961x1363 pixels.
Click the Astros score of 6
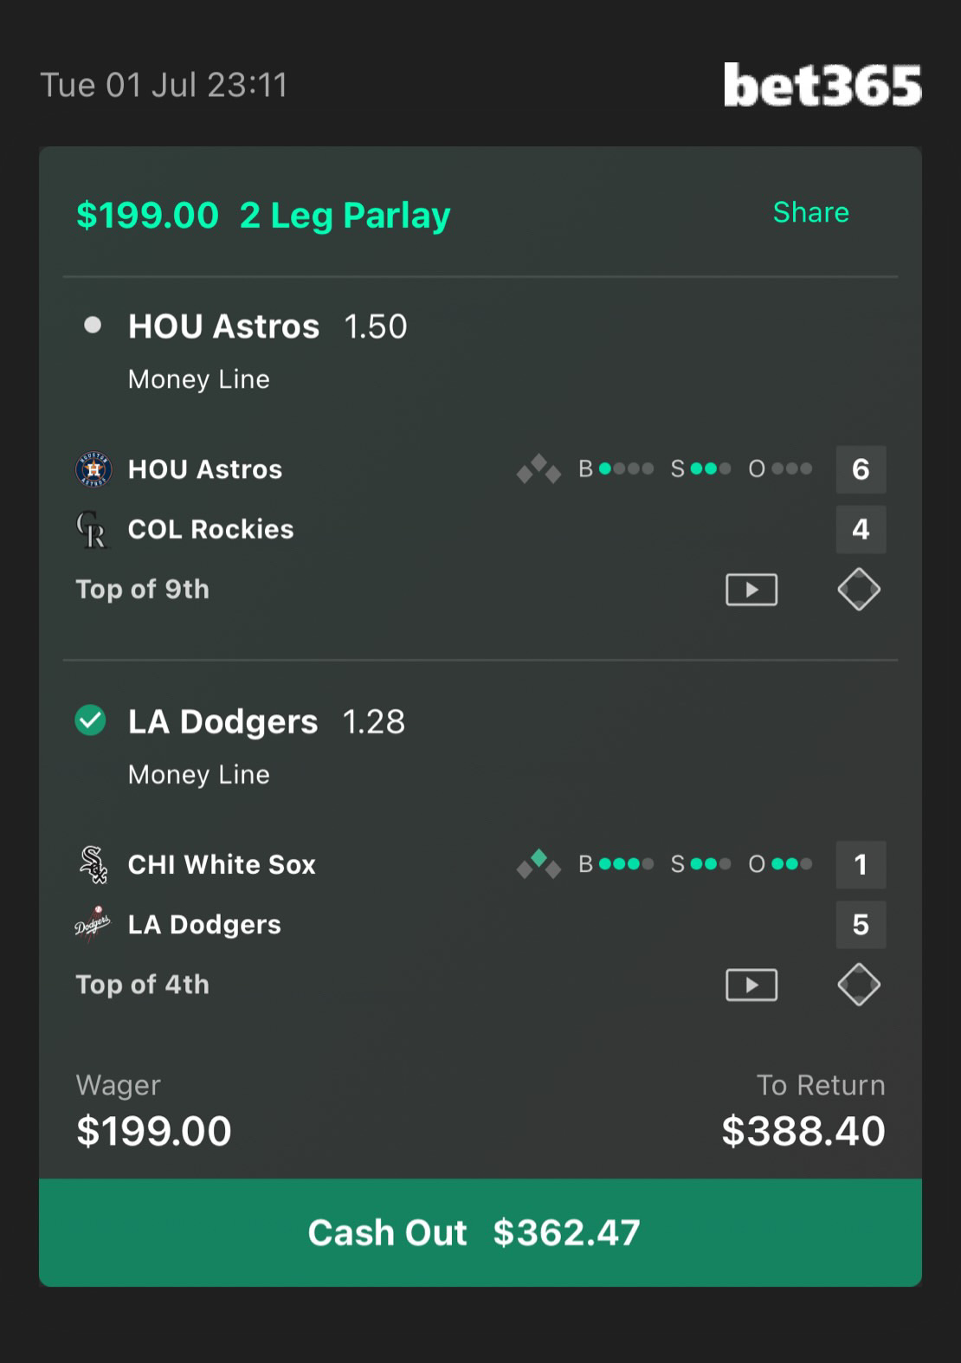[861, 469]
